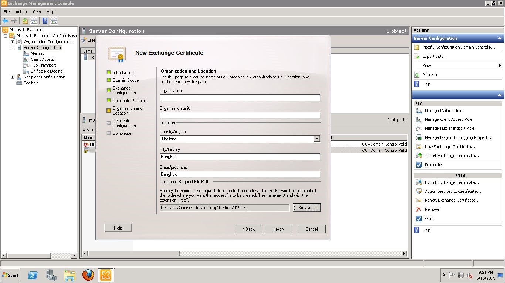This screenshot has height=283, width=505.
Task: Collapse Microsoft Exchange On-Premises tree node
Action: click(x=5, y=36)
